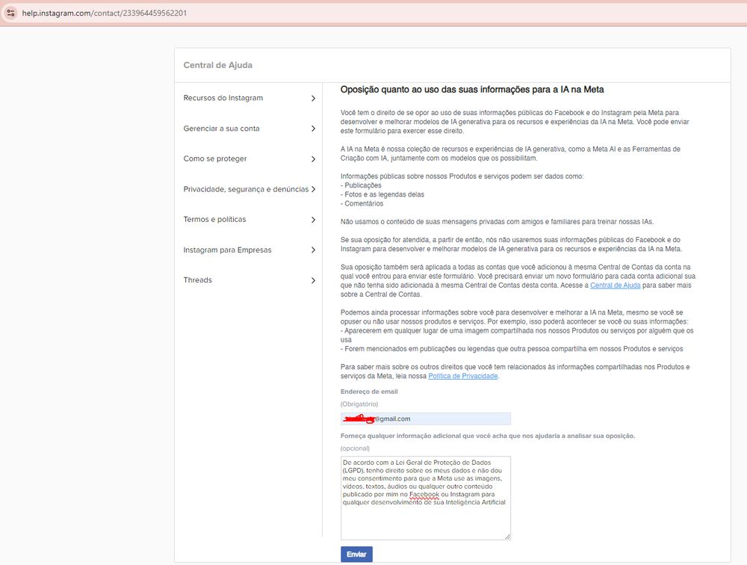This screenshot has height=565, width=747.
Task: Open Como se proteger menu item
Action: click(215, 158)
